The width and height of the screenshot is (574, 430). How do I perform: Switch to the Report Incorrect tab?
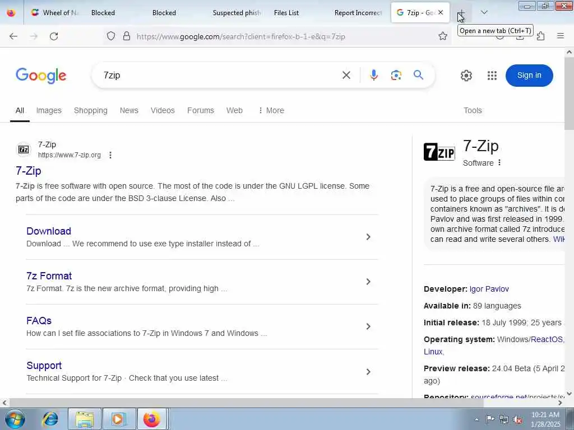tap(358, 13)
